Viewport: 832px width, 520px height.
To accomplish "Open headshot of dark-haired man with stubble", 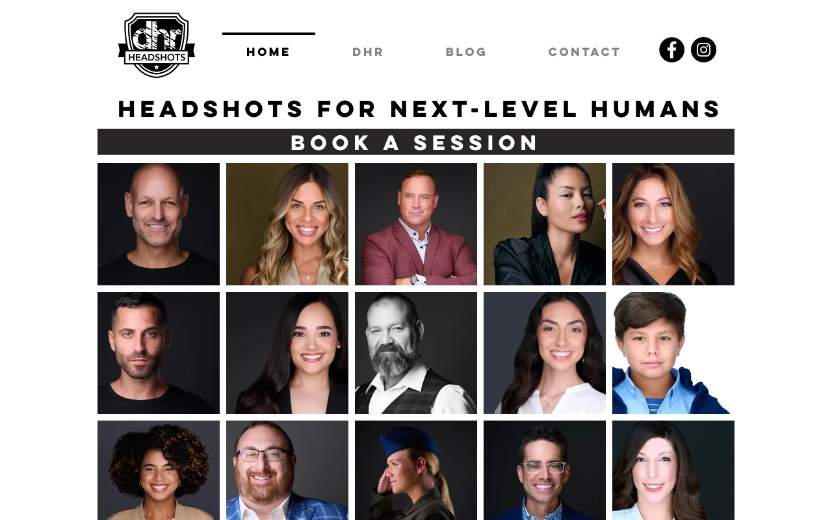I will click(x=159, y=353).
